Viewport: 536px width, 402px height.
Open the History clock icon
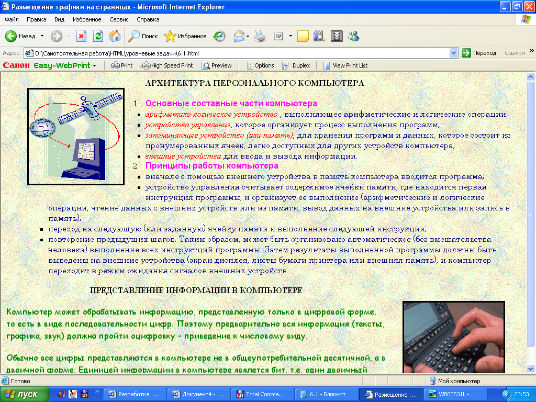click(x=219, y=36)
